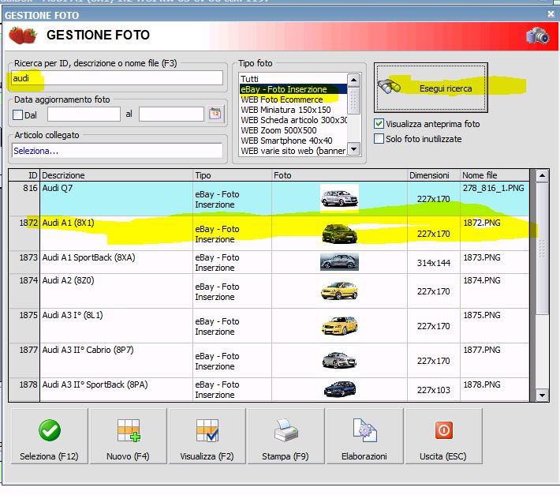Click the Audi A3 I° yellow car thumbnail
The height and width of the screenshot is (495, 560).
339,325
